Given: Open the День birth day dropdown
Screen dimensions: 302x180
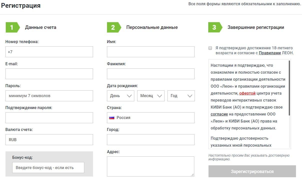Looking at the screenshot, I should click(x=120, y=96).
